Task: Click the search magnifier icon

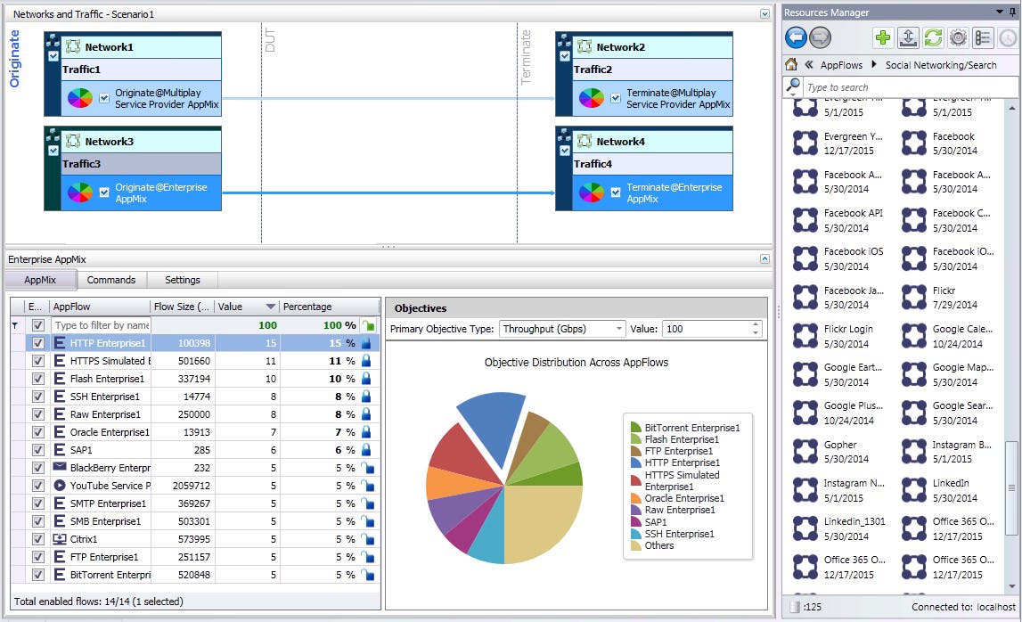Action: point(793,86)
